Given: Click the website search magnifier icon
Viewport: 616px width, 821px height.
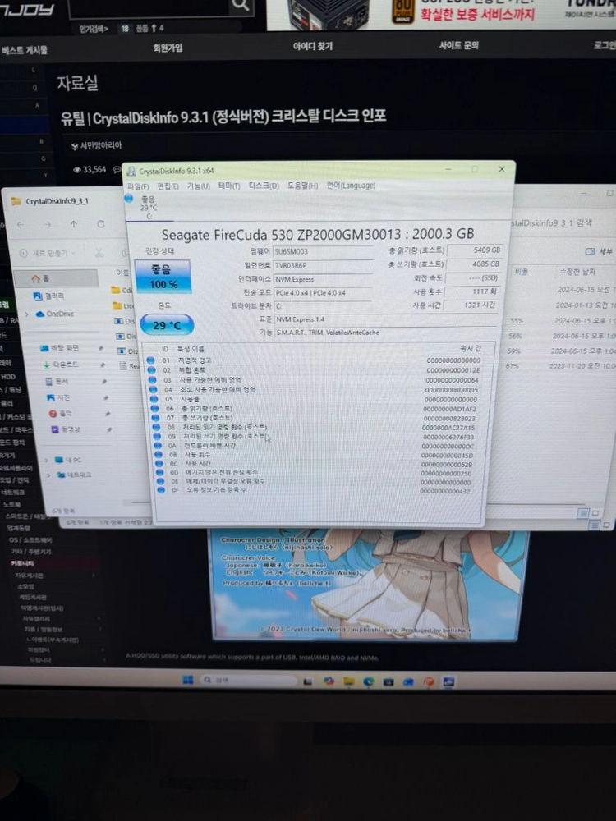Looking at the screenshot, I should click(x=241, y=5).
